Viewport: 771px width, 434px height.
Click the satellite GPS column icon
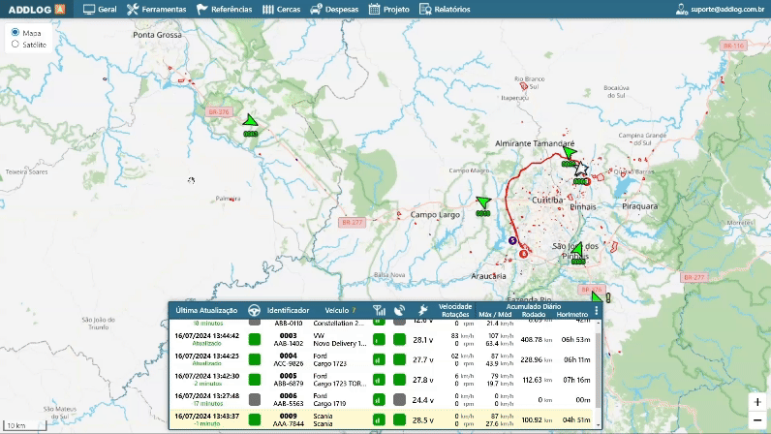click(x=399, y=311)
